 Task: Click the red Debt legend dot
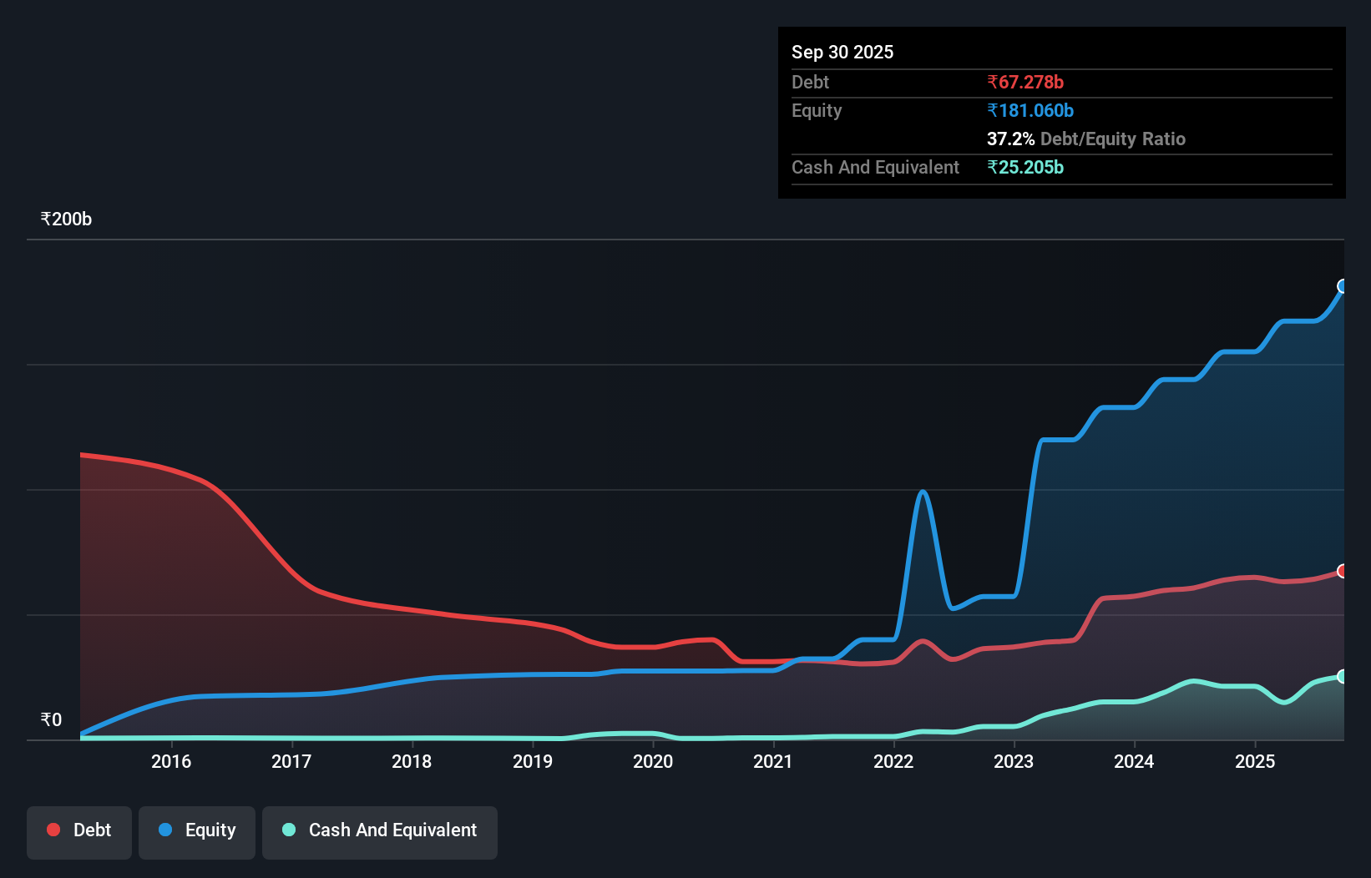click(x=53, y=830)
